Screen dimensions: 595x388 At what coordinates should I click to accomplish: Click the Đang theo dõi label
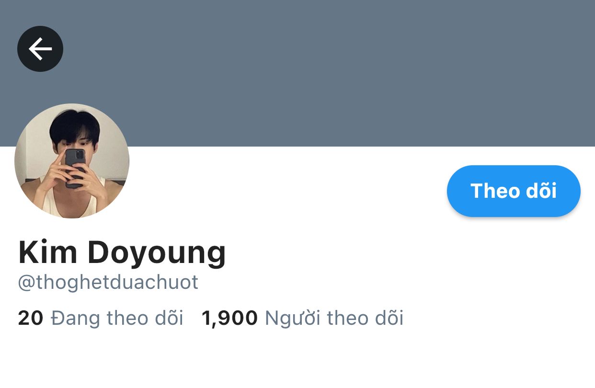pos(117,318)
